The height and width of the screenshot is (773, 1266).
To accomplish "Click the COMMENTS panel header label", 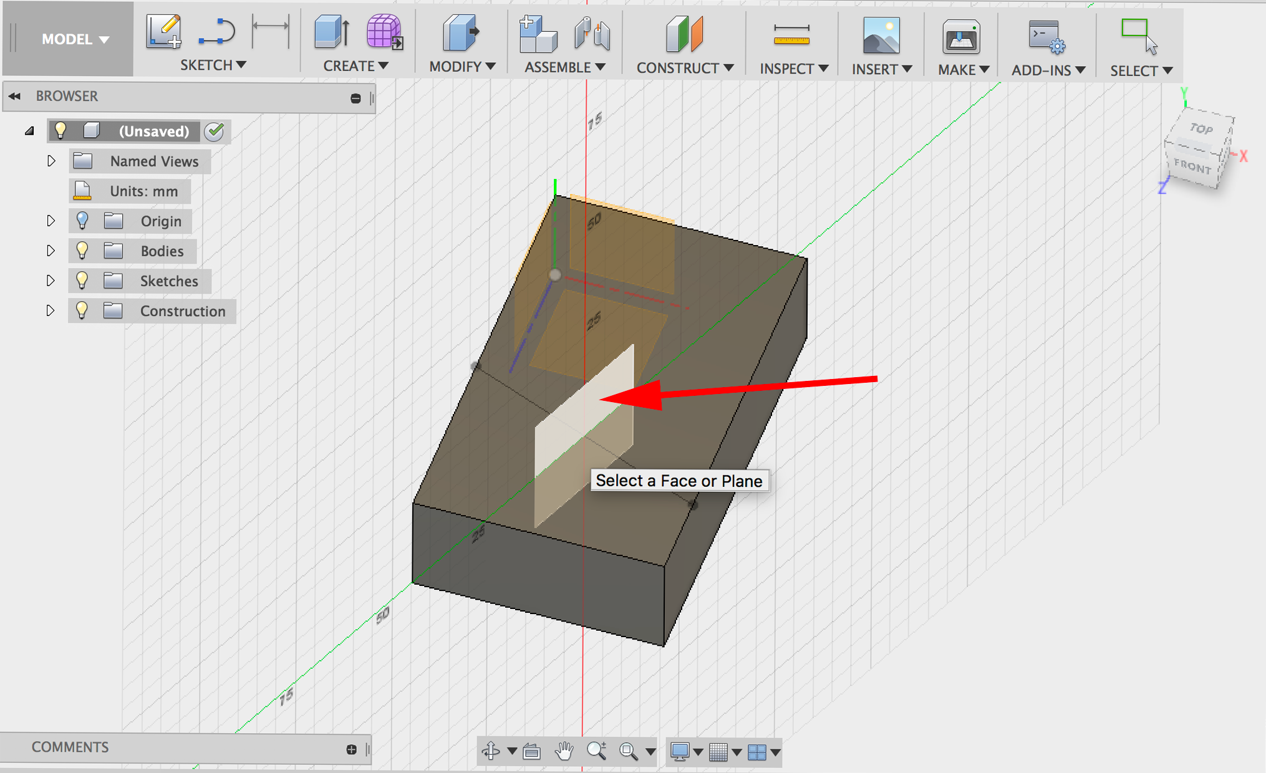I will (70, 747).
